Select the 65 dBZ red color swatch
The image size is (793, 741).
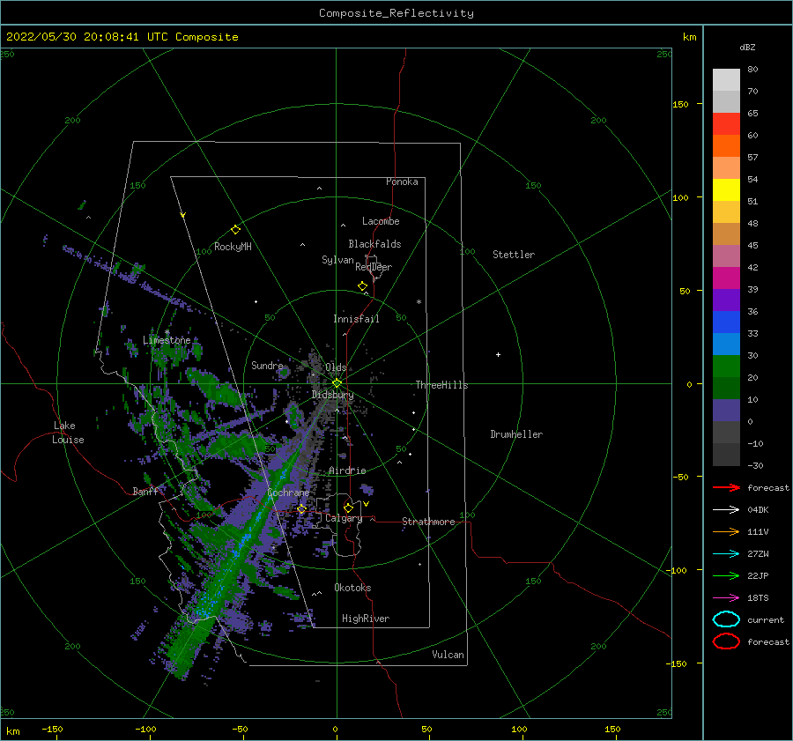[x=726, y=123]
